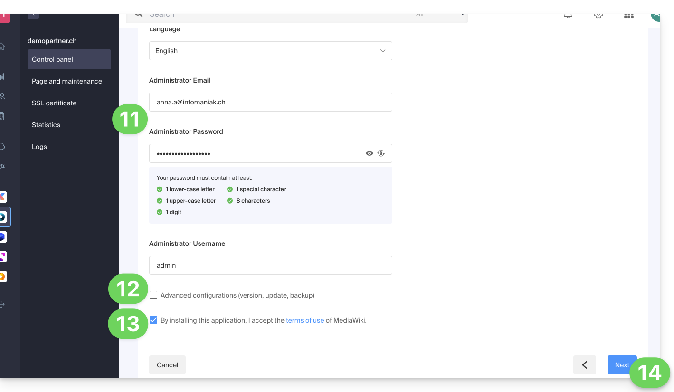Image resolution: width=674 pixels, height=392 pixels.
Task: Click the notifications bell icon
Action: (568, 16)
